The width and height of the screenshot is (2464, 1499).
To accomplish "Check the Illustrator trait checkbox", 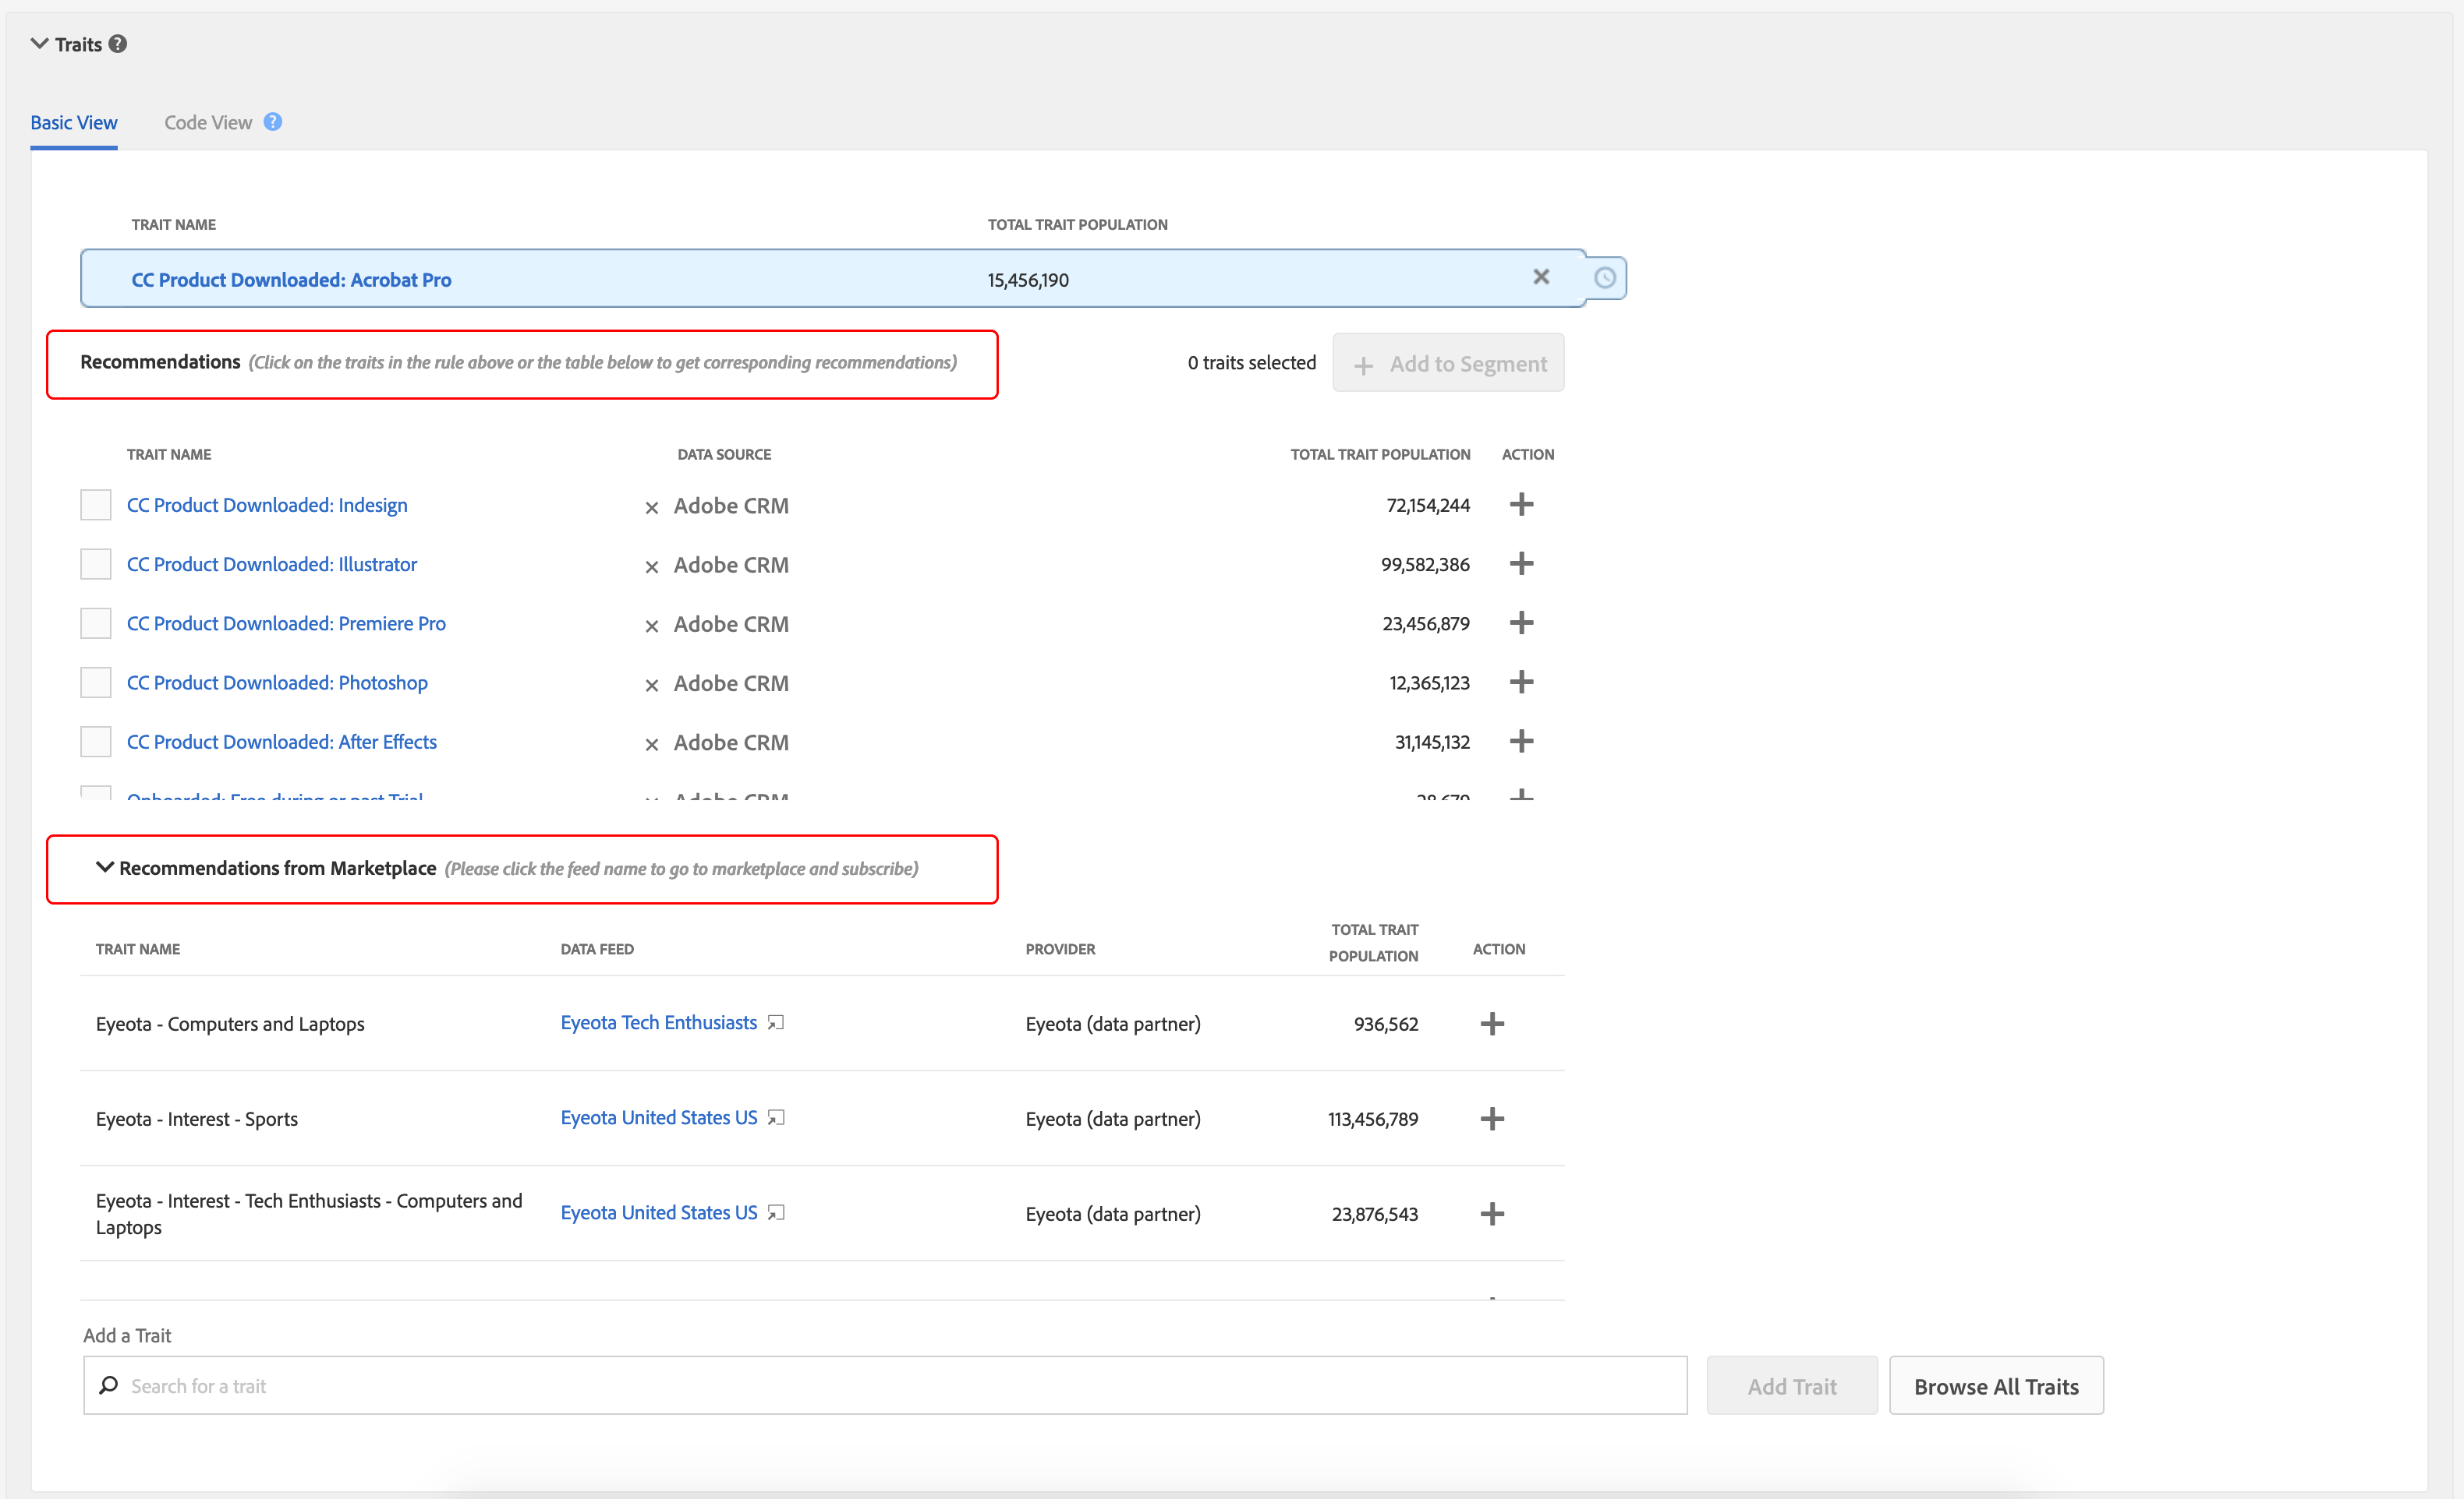I will pyautogui.click(x=96, y=565).
